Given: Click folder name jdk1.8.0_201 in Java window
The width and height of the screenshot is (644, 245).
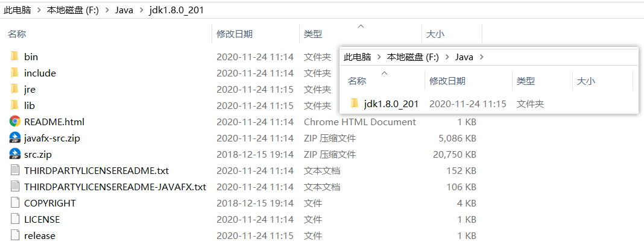Looking at the screenshot, I should coord(391,104).
